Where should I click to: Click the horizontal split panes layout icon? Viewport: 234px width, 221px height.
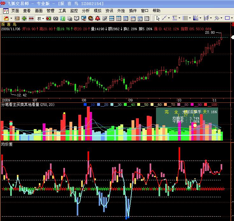111,18
